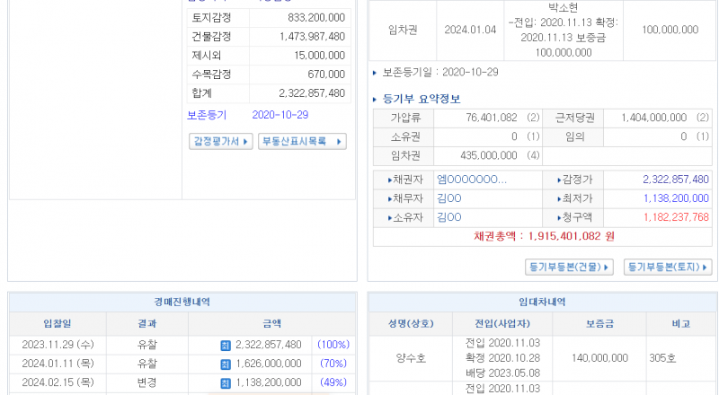The image size is (719, 395).
Task: Click debtor name 김OO in 채무자 row
Action: (x=448, y=198)
